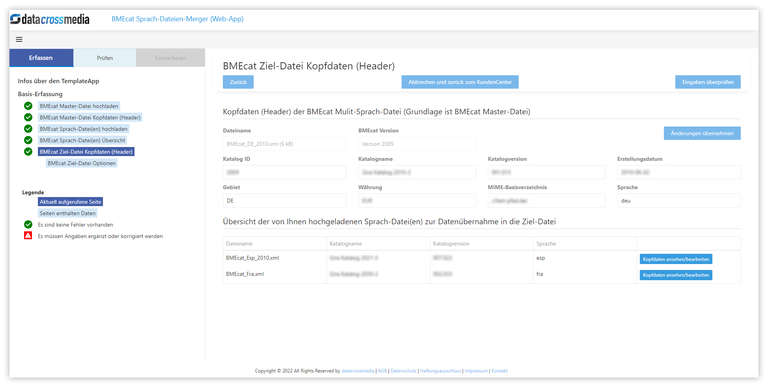Viewport: 768px width, 387px height.
Task: Open the AGB footer link
Action: point(382,371)
